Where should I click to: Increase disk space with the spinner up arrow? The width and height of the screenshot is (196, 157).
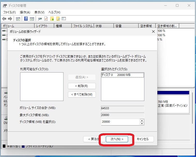click(142, 121)
